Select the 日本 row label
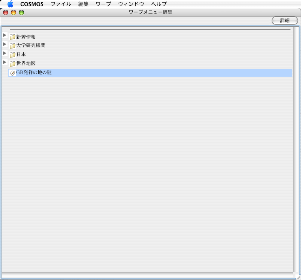This screenshot has width=301, height=280. pos(21,54)
